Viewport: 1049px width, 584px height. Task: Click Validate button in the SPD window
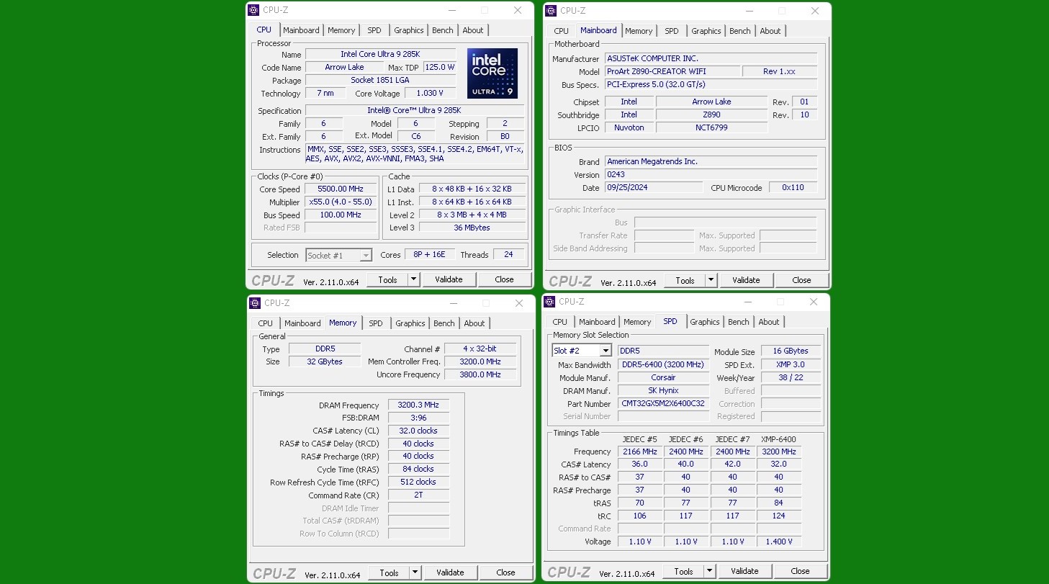[x=744, y=571]
